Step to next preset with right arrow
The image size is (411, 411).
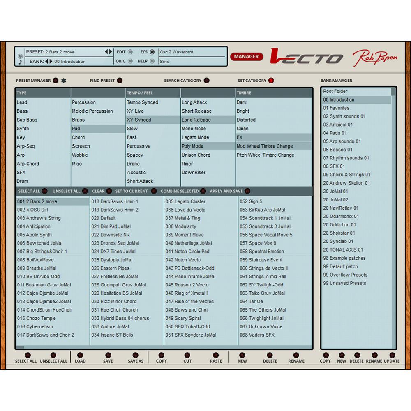111,52
